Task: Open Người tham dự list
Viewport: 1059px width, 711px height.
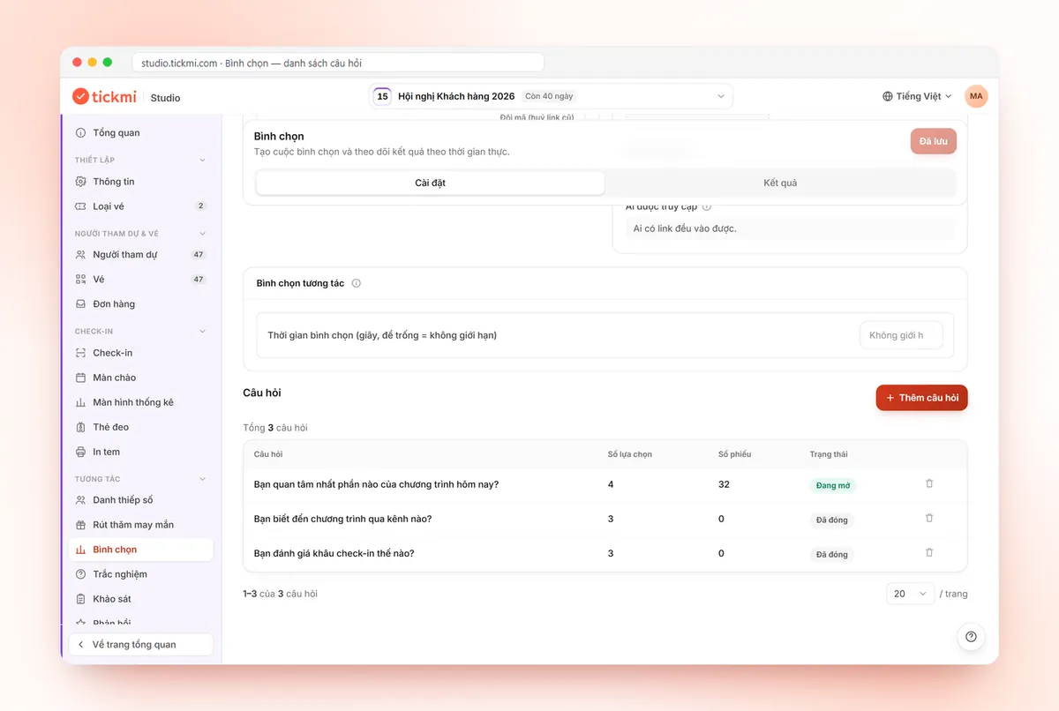Action: pyautogui.click(x=141, y=255)
